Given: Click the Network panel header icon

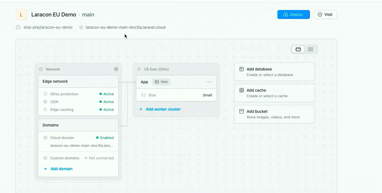Looking at the screenshot, I should (41, 69).
